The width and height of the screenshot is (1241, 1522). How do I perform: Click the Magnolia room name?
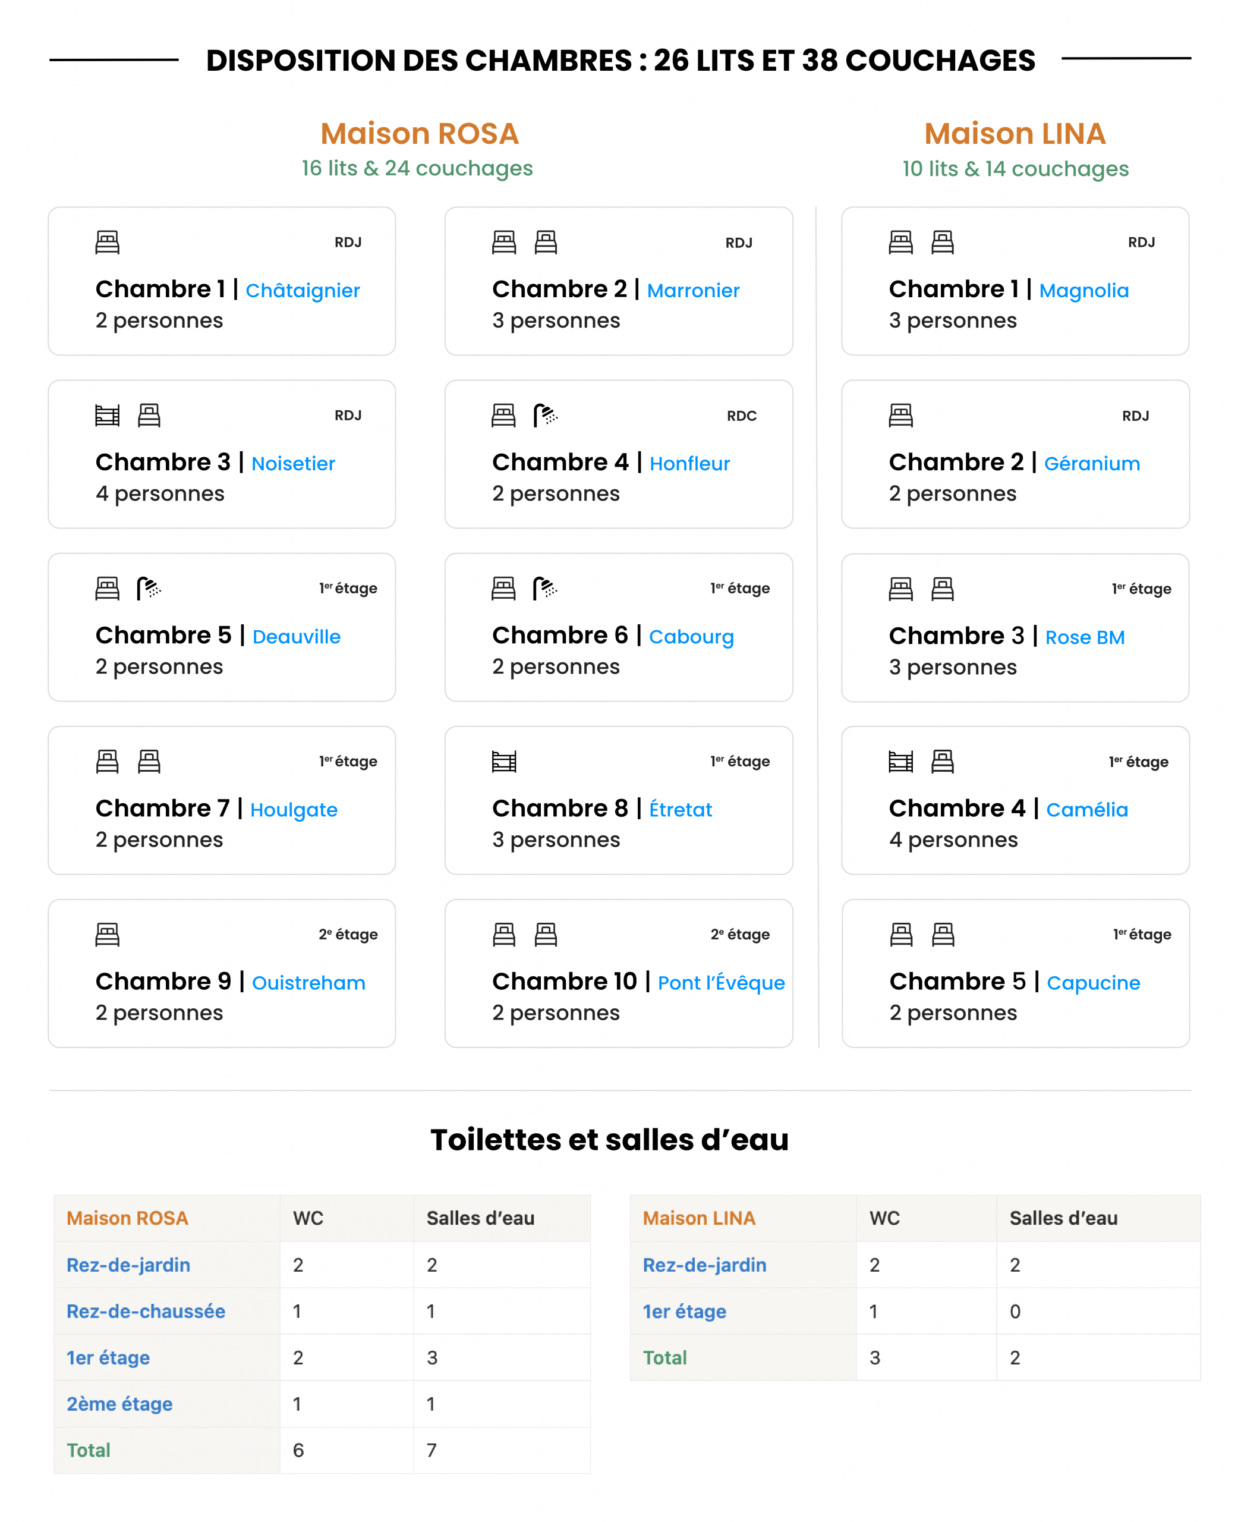click(x=1083, y=291)
